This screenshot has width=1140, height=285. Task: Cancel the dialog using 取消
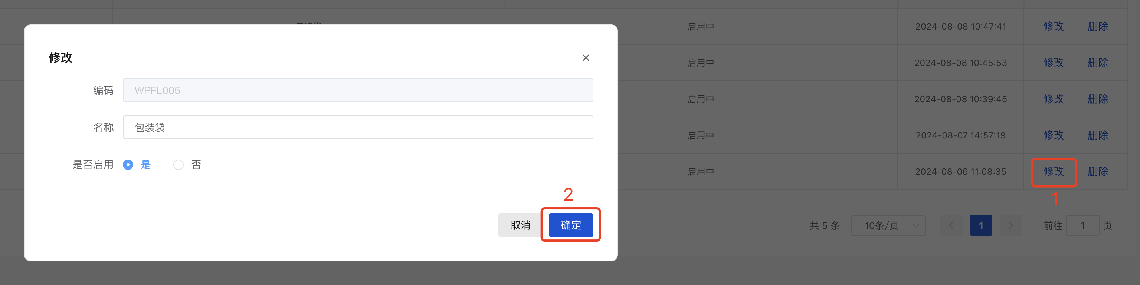(x=520, y=225)
